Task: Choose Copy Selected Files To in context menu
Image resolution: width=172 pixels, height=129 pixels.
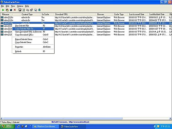Action: 33,29
